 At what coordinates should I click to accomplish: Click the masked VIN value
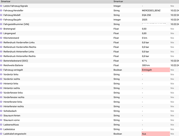(x=154, y=24)
